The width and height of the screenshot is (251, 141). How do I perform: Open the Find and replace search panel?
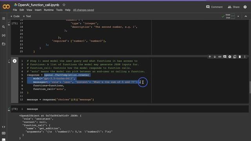[4, 27]
